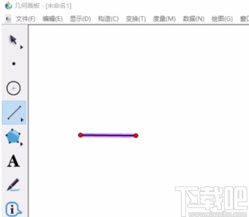Screen dimensions: 249x217
Task: Open the 变换(T) menu
Action: 136,19
